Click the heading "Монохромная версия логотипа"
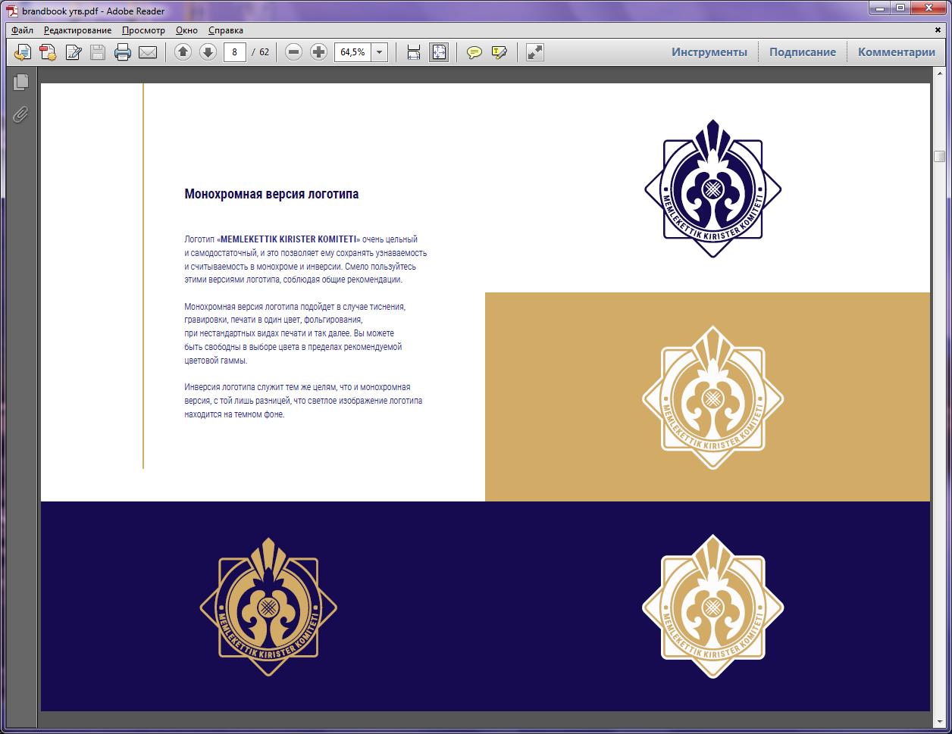The width and height of the screenshot is (952, 734). pyautogui.click(x=271, y=194)
